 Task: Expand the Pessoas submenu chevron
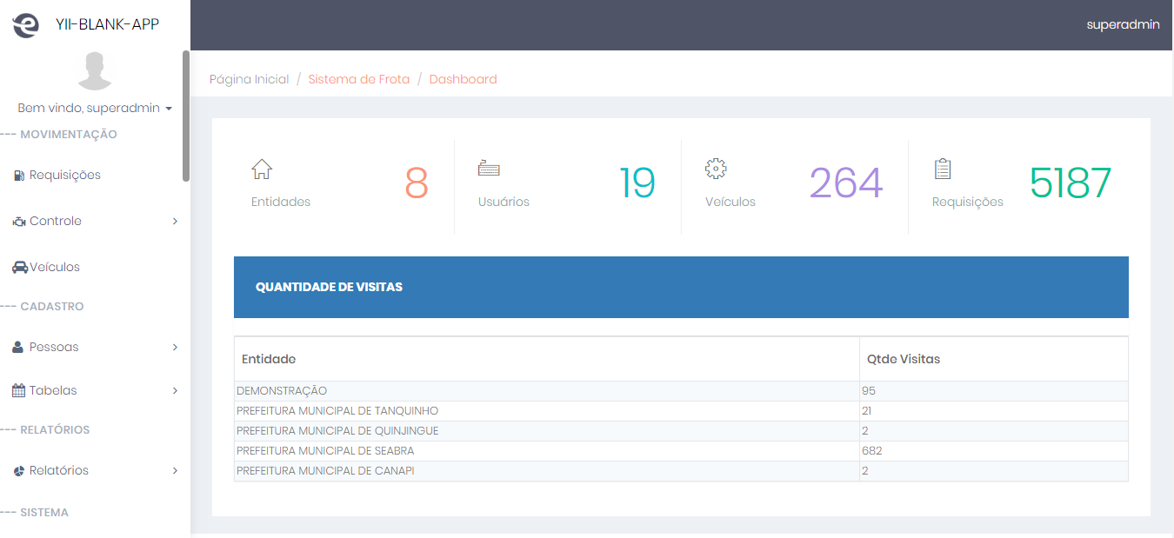(175, 347)
